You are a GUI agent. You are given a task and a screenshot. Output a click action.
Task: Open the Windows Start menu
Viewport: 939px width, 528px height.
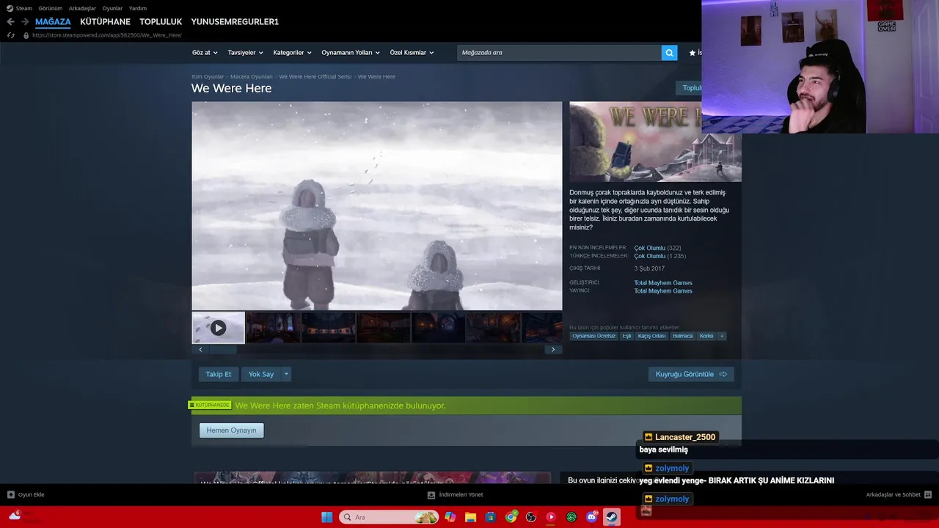pos(326,517)
